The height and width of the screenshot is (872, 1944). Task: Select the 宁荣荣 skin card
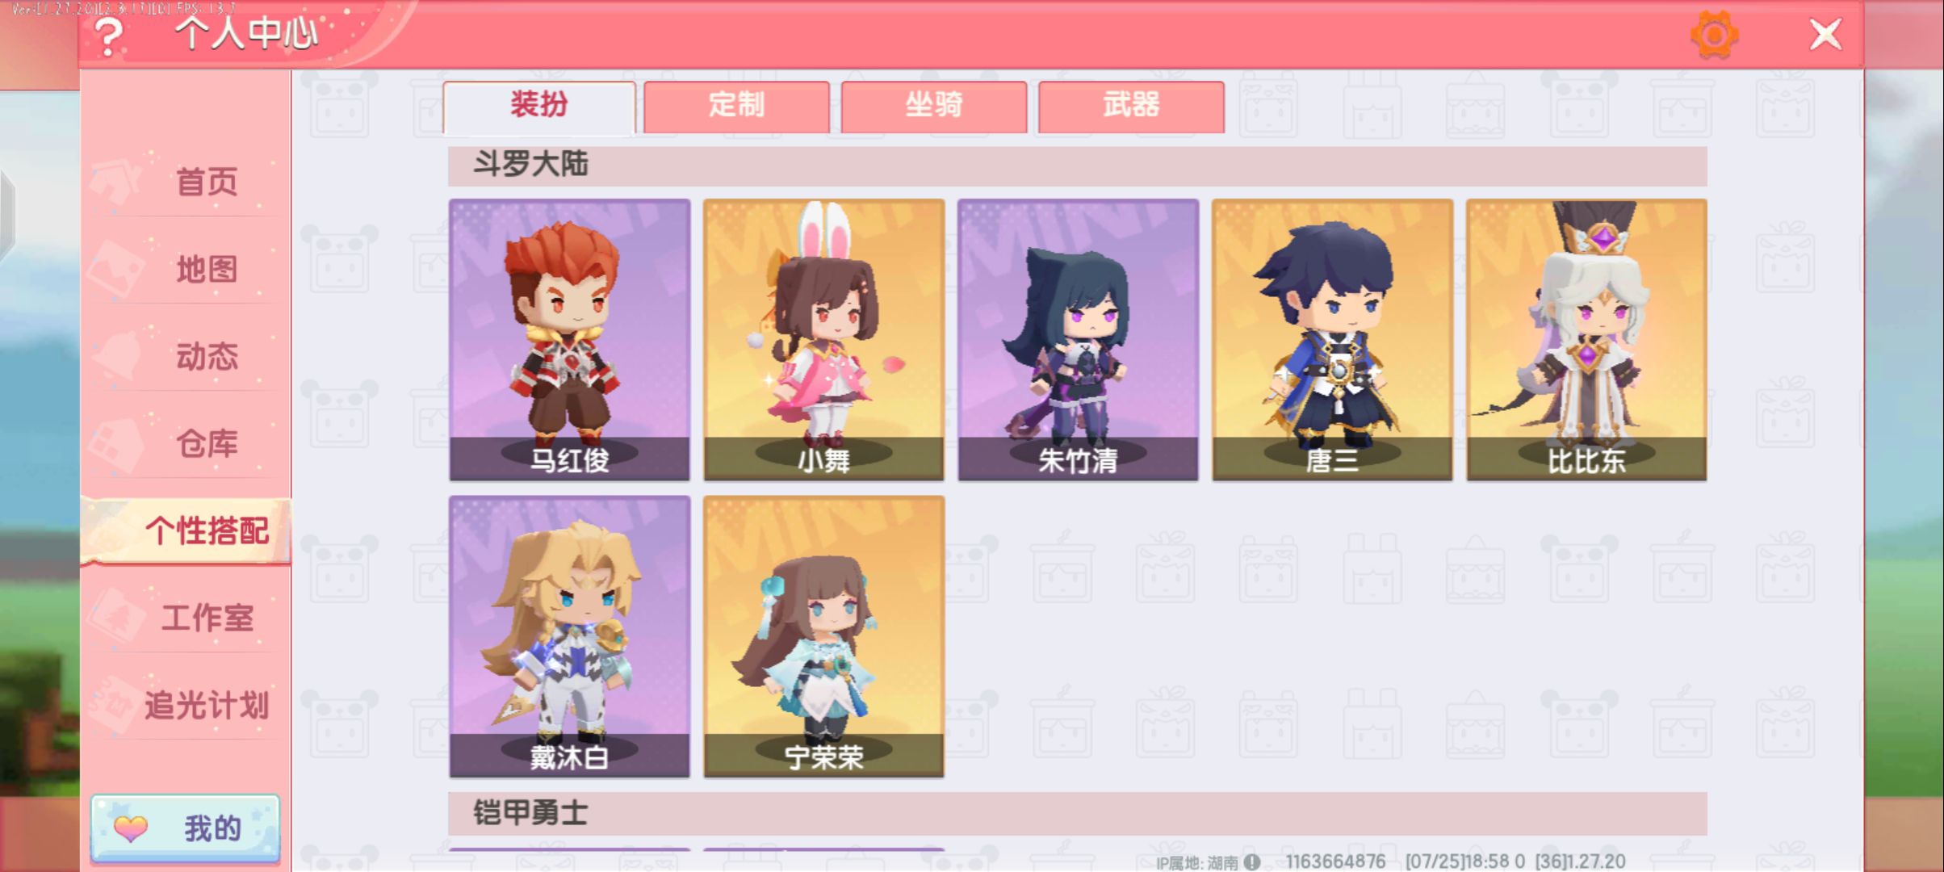(x=824, y=637)
